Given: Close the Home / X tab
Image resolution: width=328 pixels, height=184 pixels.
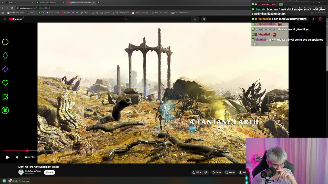Looking at the screenshot, I should [33, 3].
